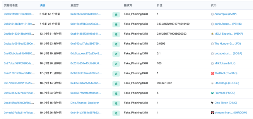253x119 pixels.
Task: Click the MOJI Experience token icon
Action: (212, 34)
